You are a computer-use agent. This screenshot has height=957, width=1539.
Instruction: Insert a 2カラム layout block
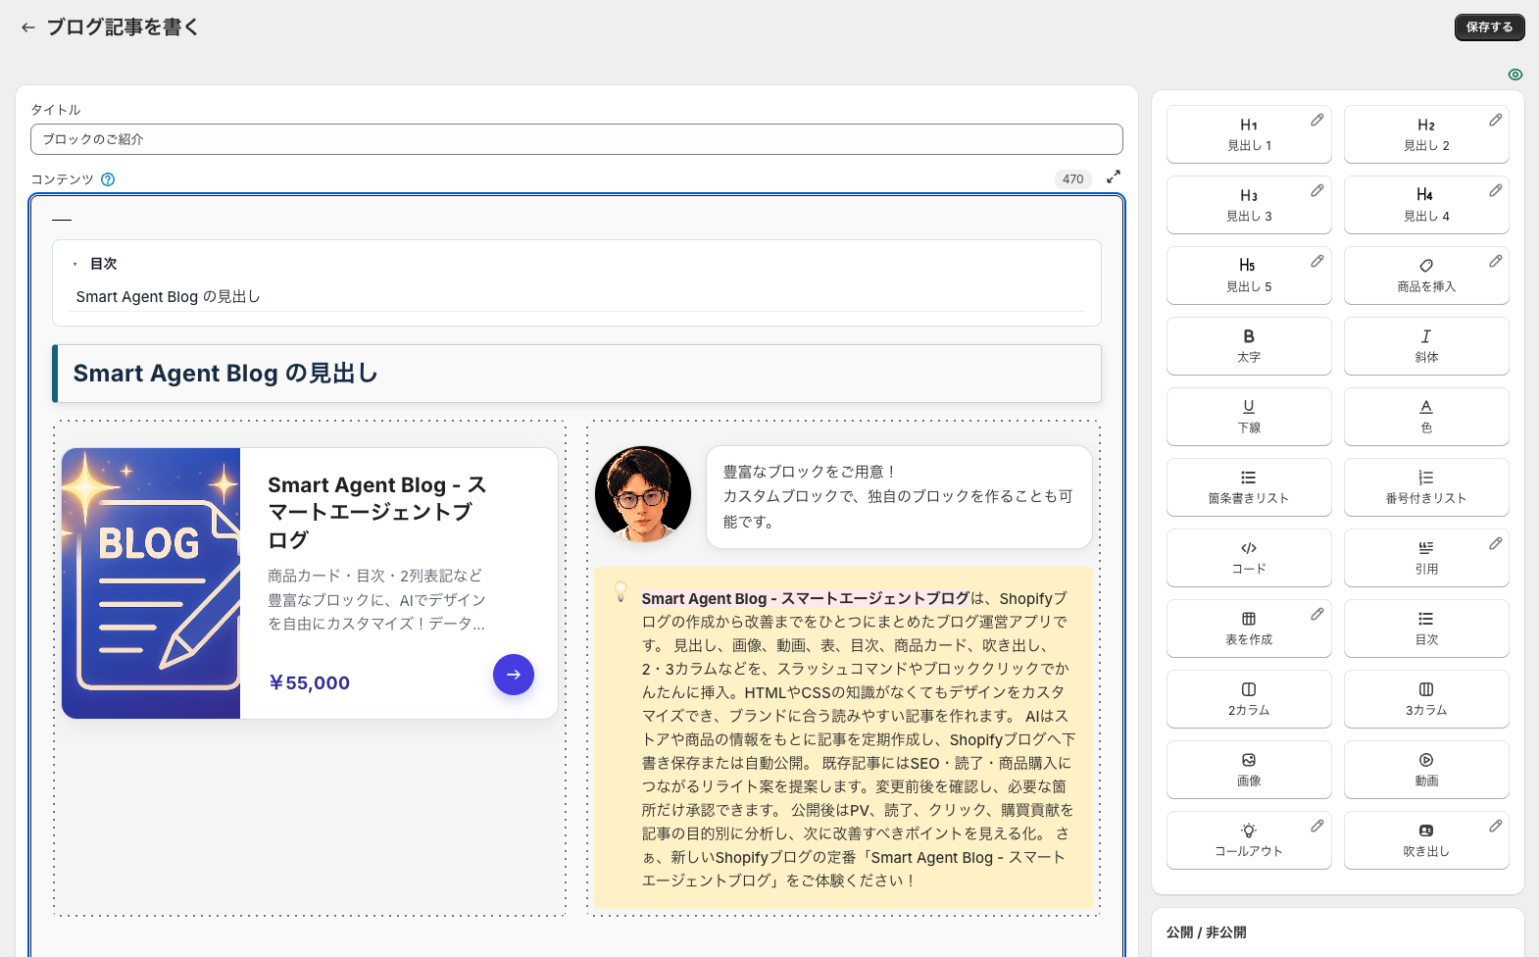click(1249, 699)
